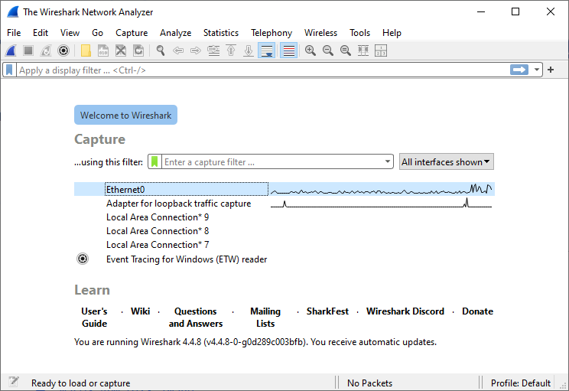Toggle packet colorization rules button
569x391 pixels.
tap(289, 51)
